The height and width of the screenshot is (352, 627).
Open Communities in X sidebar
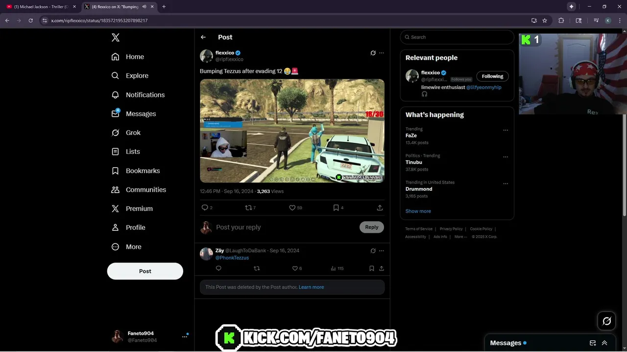point(138,190)
